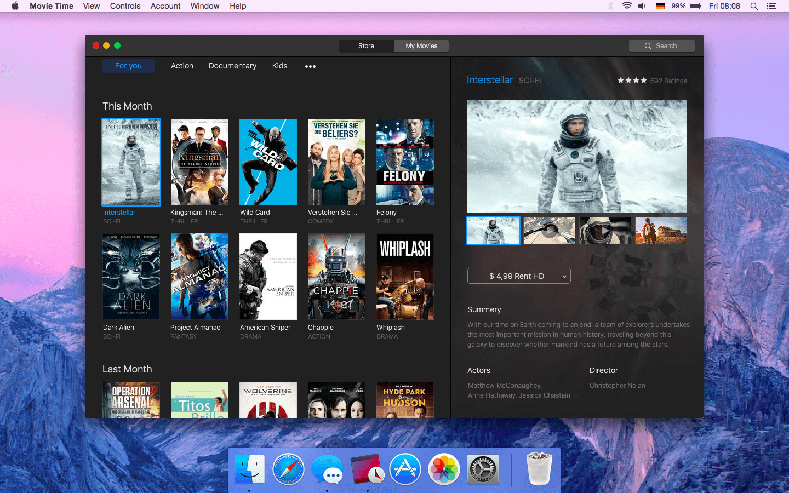This screenshot has width=789, height=493.
Task: Select the Wolverine poster
Action: pyautogui.click(x=268, y=400)
